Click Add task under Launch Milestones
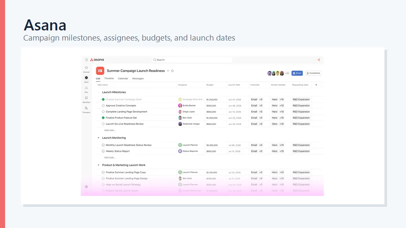Image resolution: width=406 pixels, height=228 pixels. pyautogui.click(x=110, y=130)
